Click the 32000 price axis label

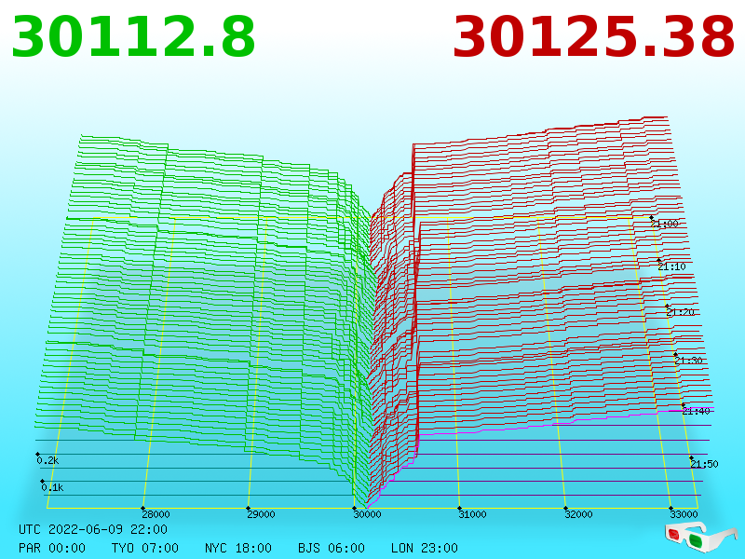(x=578, y=514)
